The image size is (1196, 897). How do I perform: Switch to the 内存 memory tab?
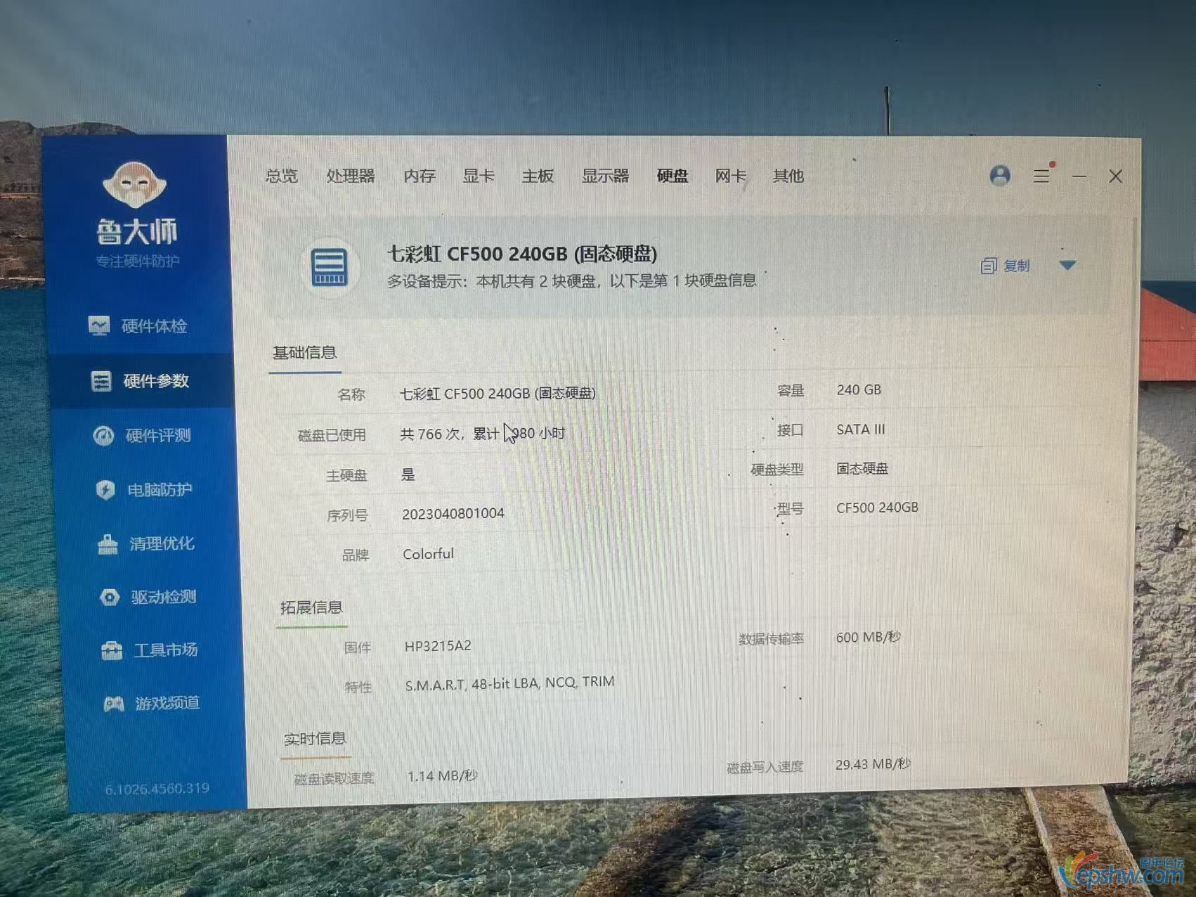420,176
